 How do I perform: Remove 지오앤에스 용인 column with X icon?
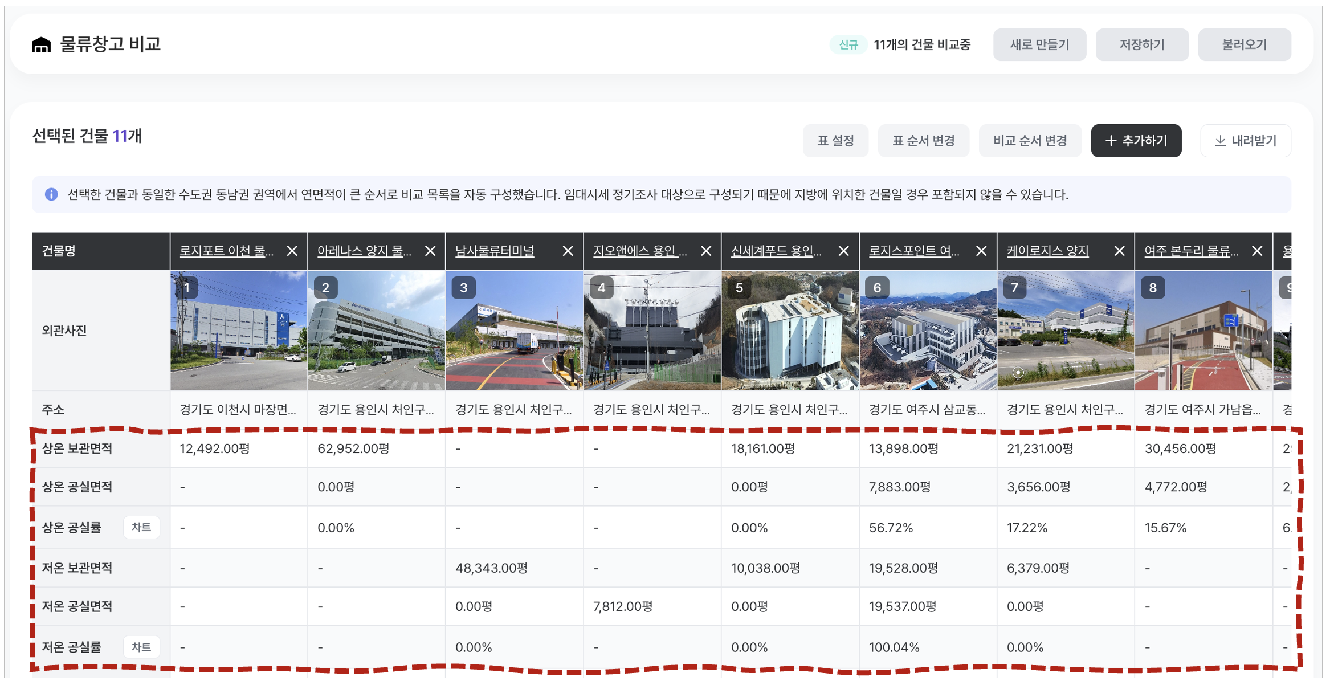click(706, 251)
